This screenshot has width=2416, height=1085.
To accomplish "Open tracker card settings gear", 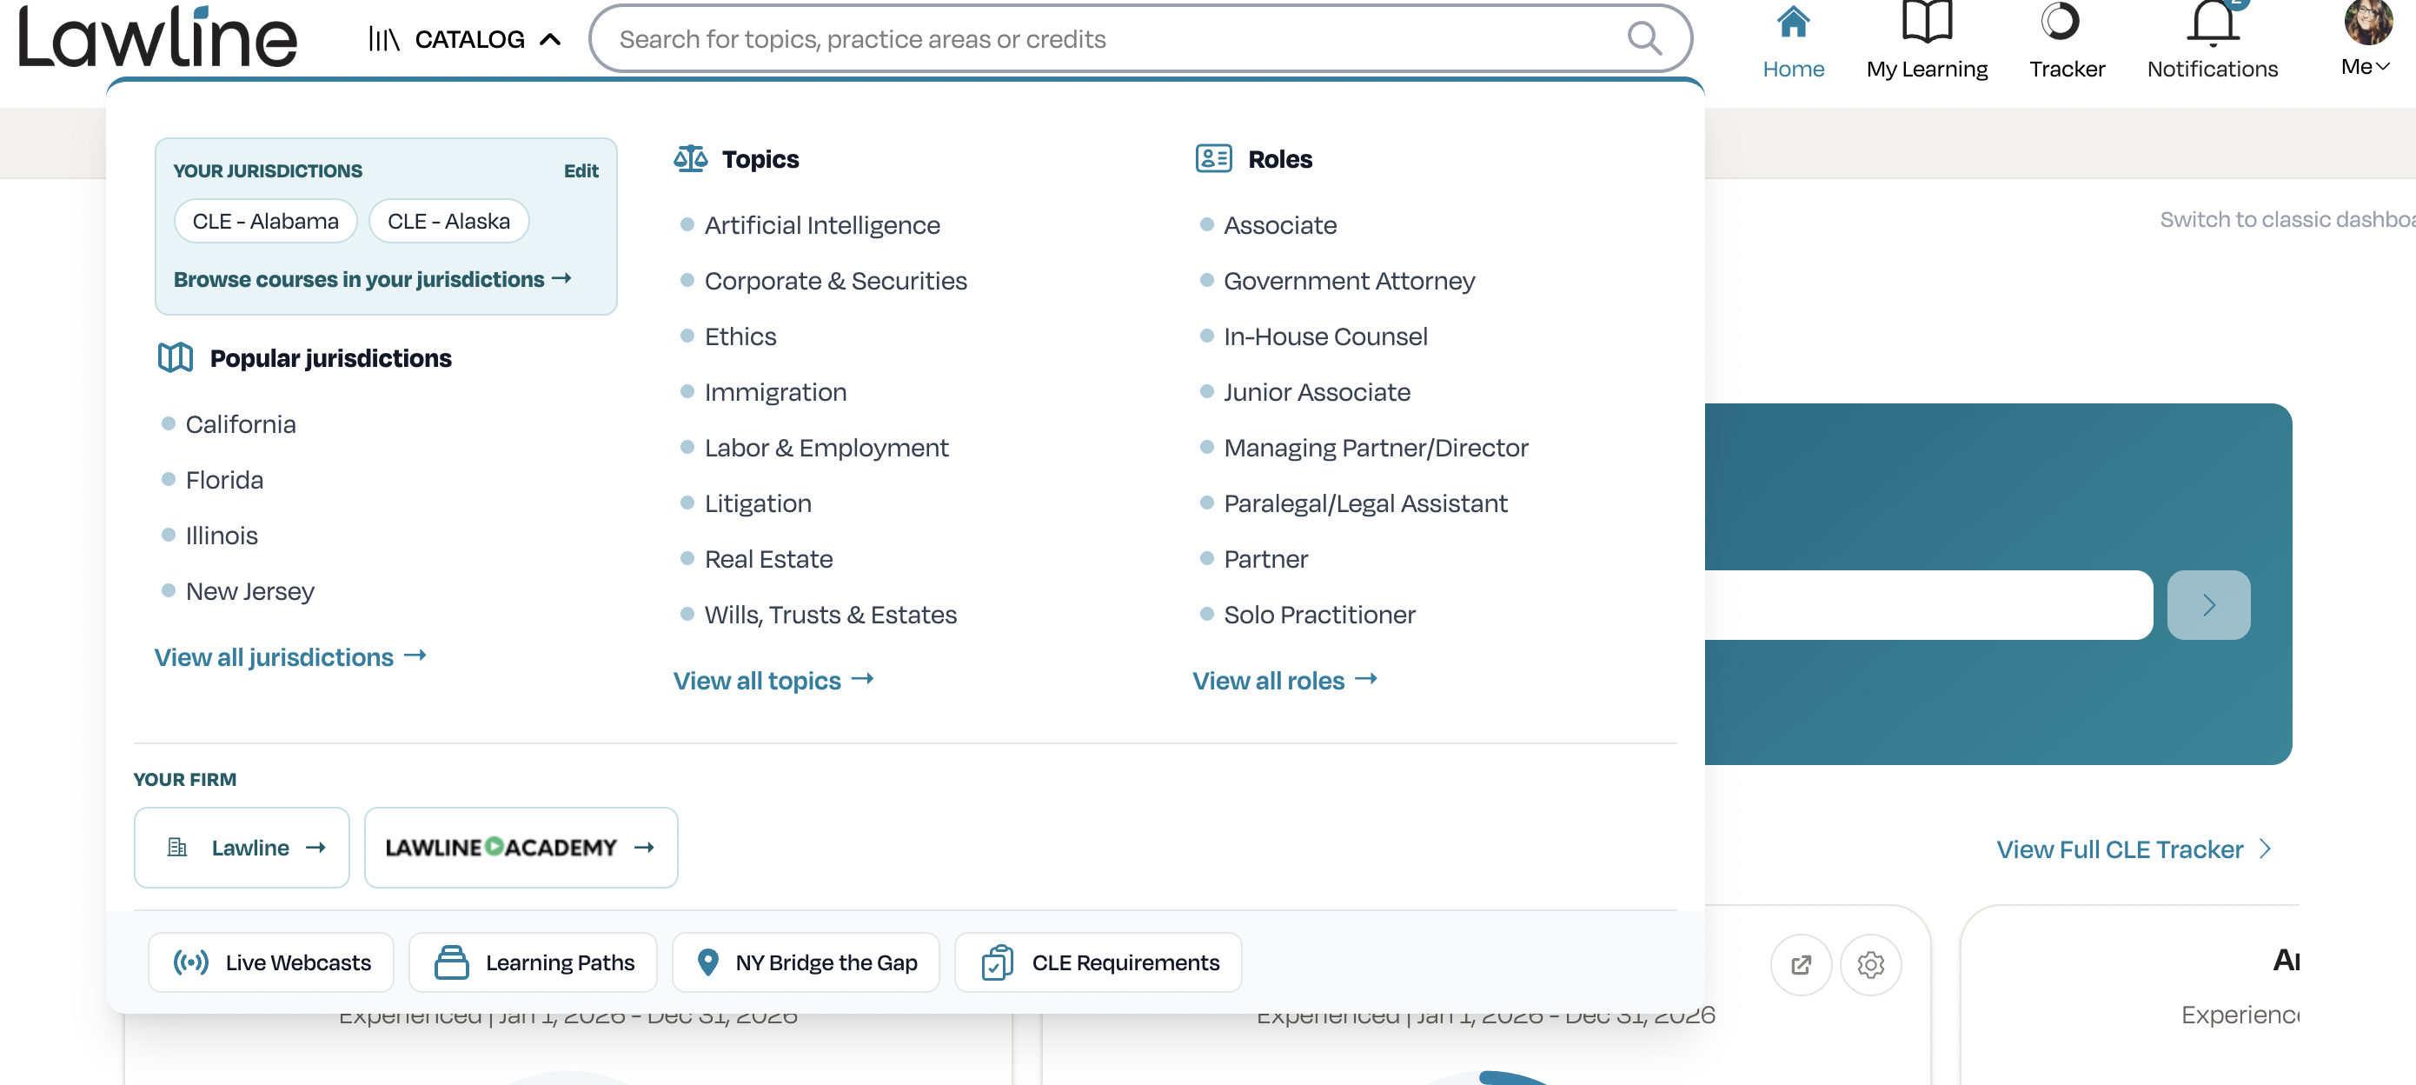I will point(1870,965).
